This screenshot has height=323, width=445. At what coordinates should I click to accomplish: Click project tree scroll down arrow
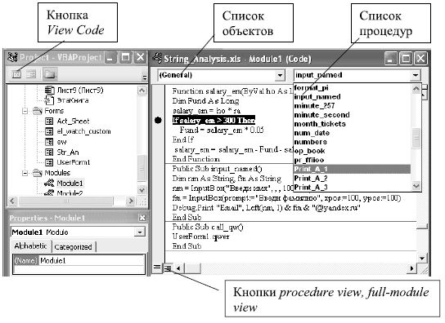[142, 190]
